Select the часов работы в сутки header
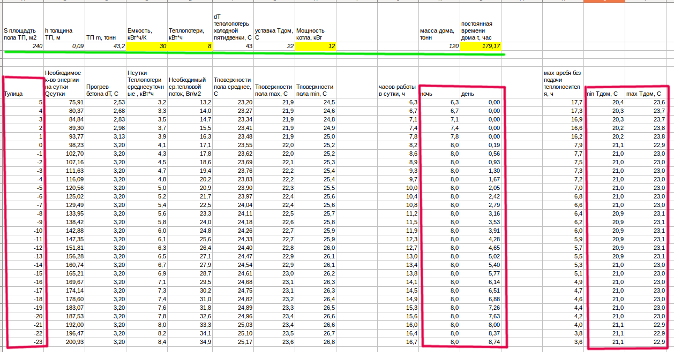The height and width of the screenshot is (352, 674). click(398, 90)
